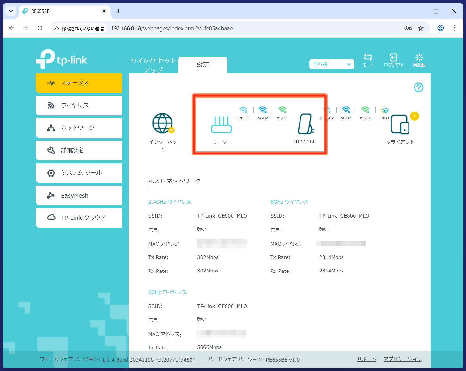Viewport: 466px width, 371px height.
Task: Click the router icon in topology
Action: pos(221,124)
